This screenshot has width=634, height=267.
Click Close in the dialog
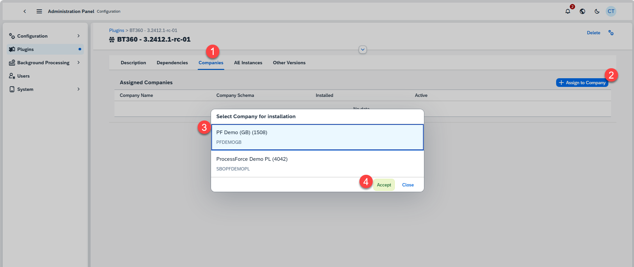408,185
